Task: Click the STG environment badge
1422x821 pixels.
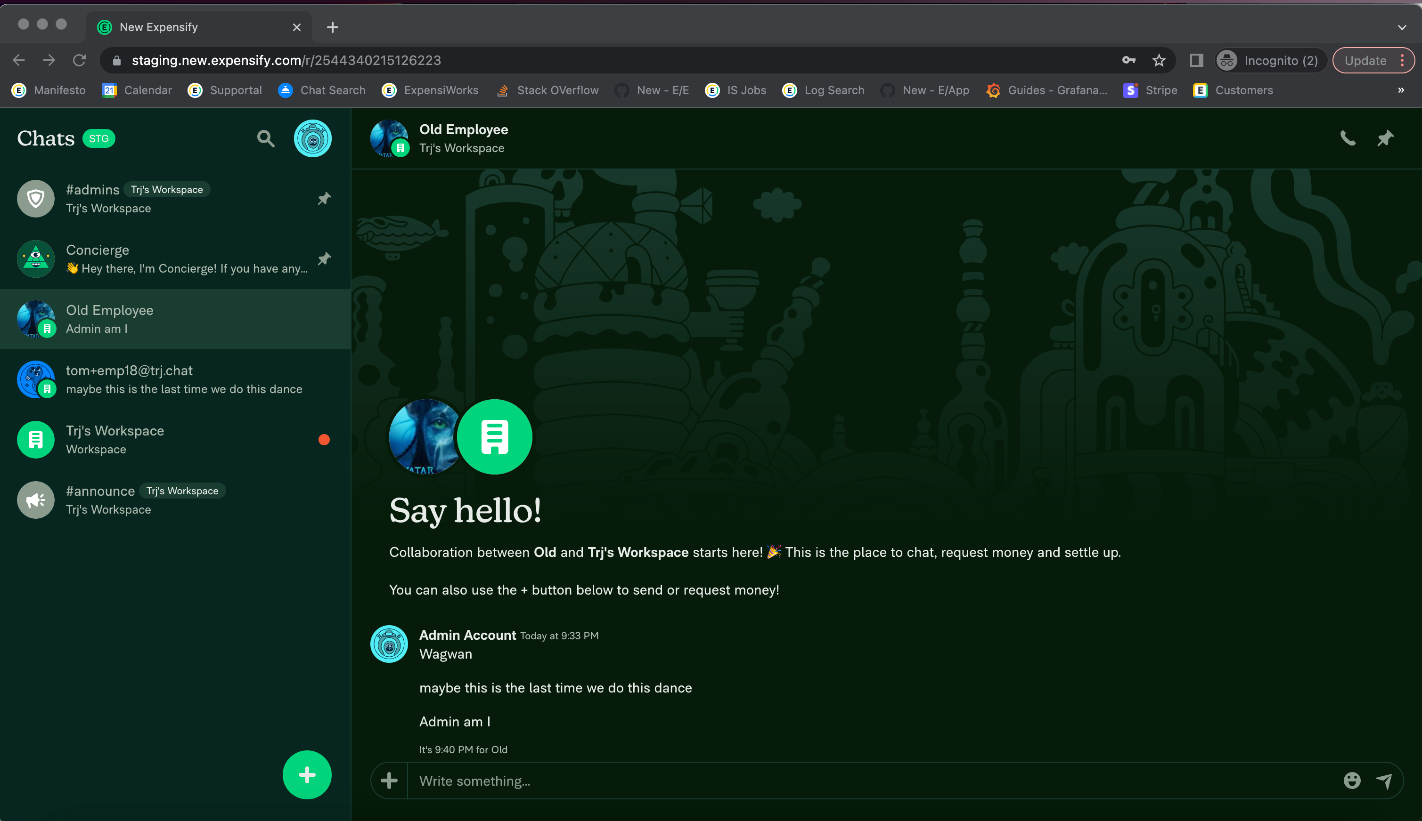Action: coord(99,139)
